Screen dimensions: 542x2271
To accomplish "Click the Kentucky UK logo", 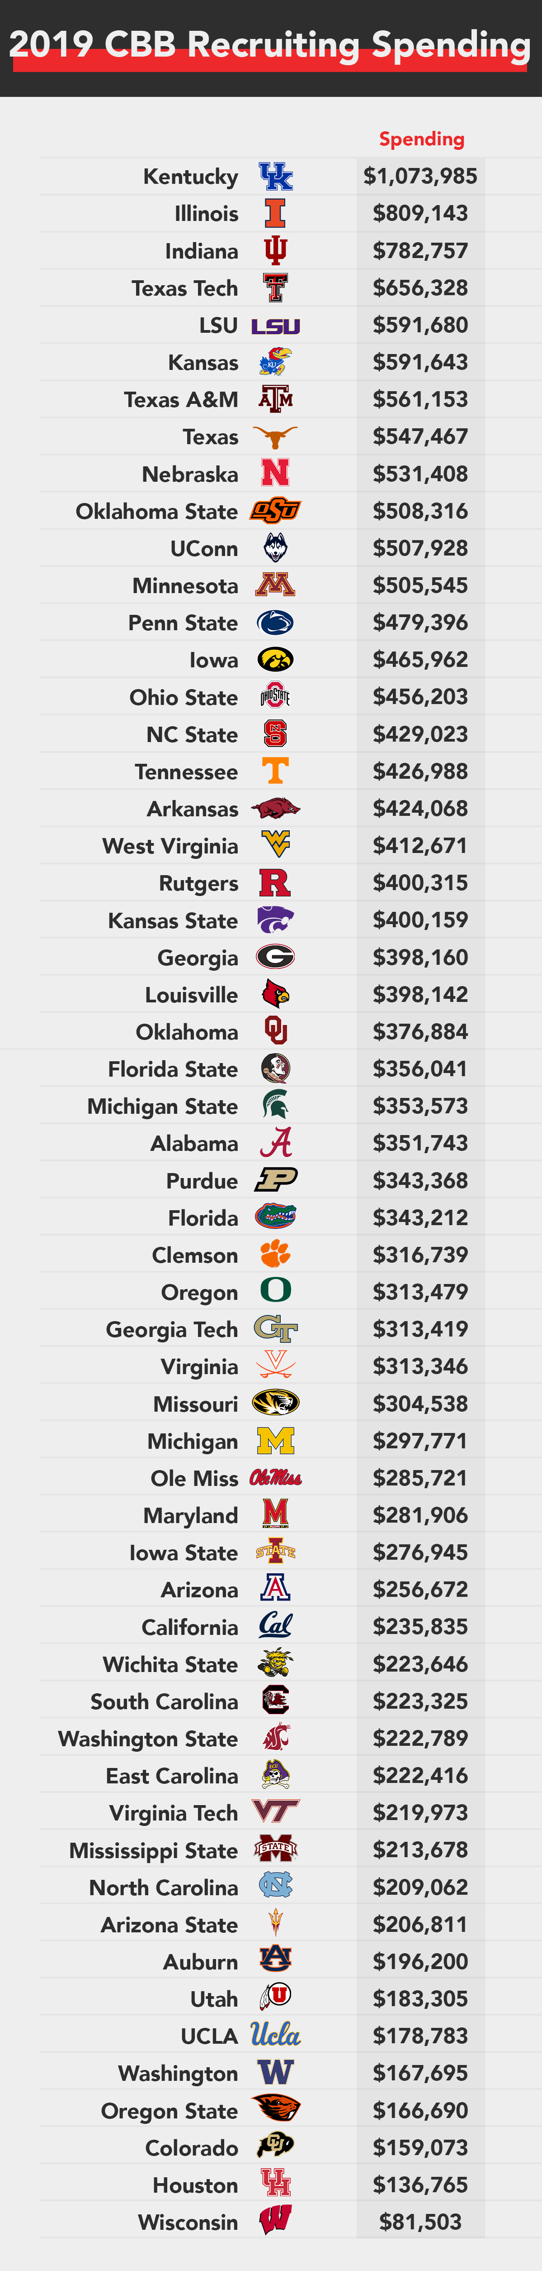I will pyautogui.click(x=275, y=176).
